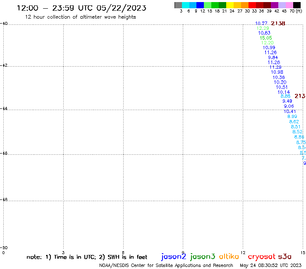Click the dark red value next to 10.27
This screenshot has height=269, width=306.
[278, 24]
